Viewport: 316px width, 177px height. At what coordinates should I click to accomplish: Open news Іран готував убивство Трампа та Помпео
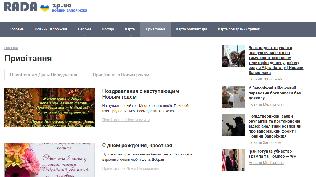point(272,154)
